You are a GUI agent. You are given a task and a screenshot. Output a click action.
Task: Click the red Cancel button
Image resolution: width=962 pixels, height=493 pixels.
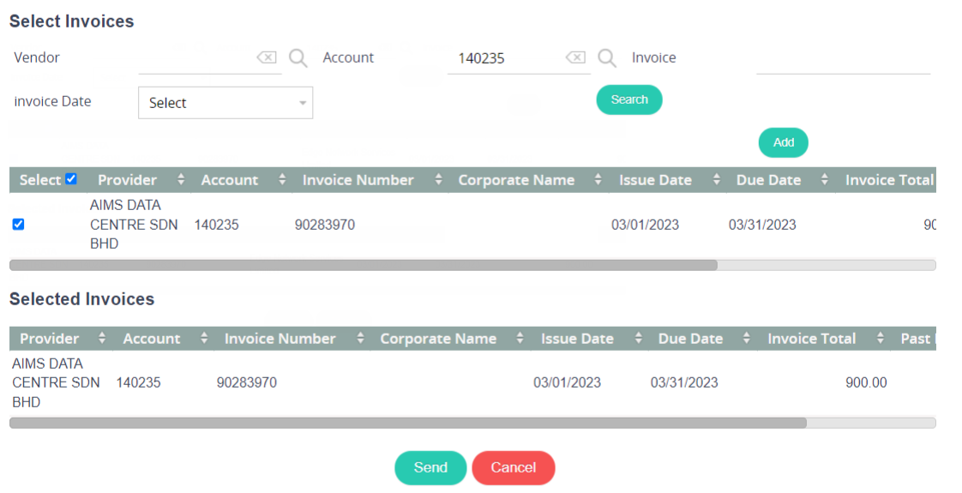514,468
